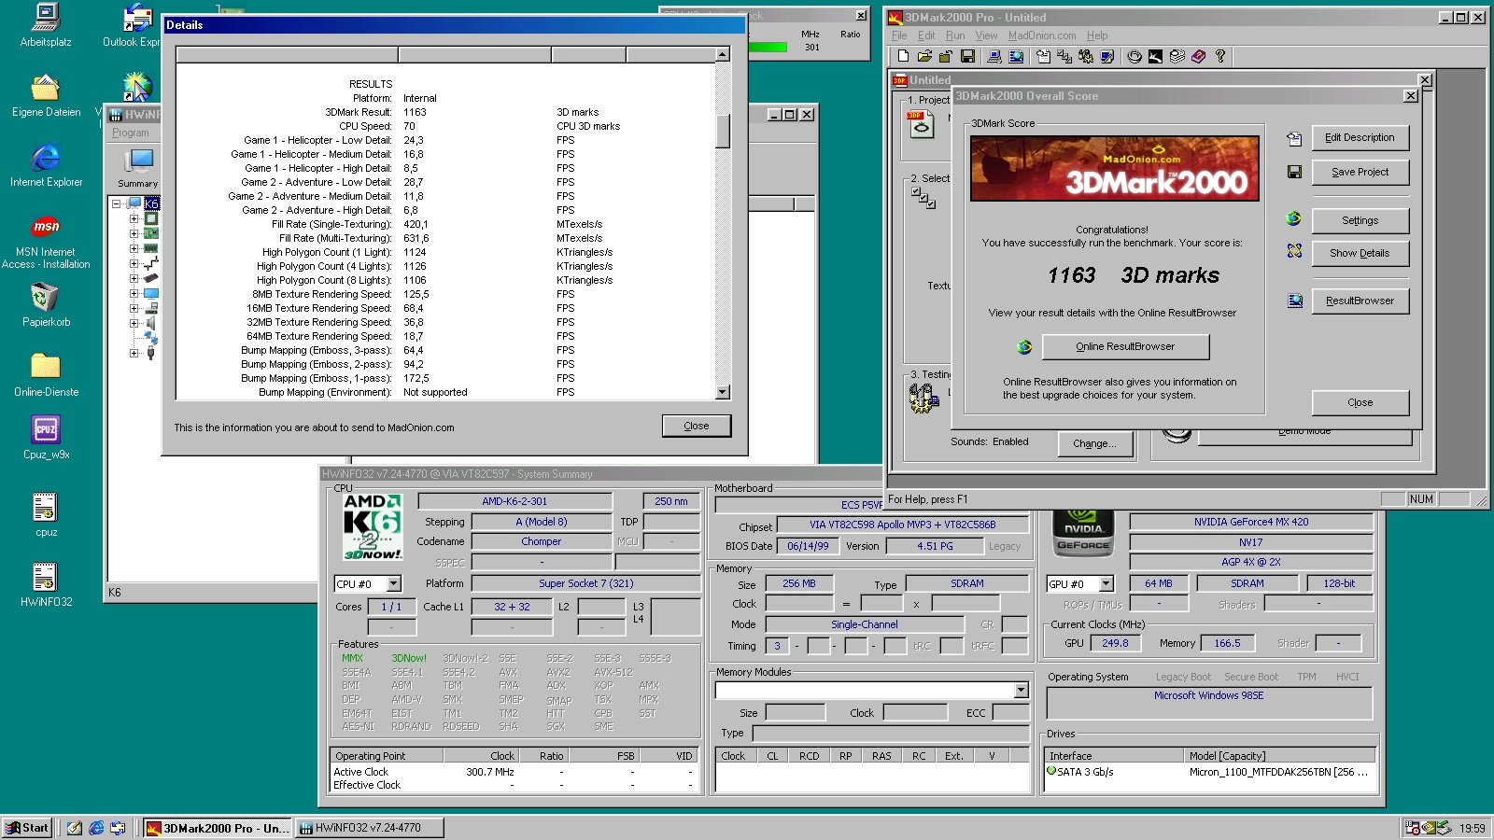
Task: Open the Memory Modules dropdown in HWiNFO
Action: 1021,690
